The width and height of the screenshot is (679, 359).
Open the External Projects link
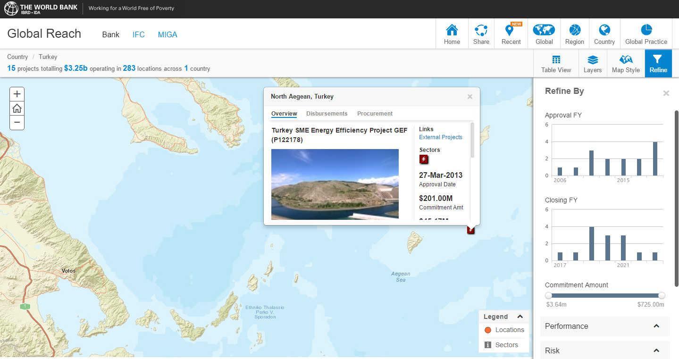440,137
